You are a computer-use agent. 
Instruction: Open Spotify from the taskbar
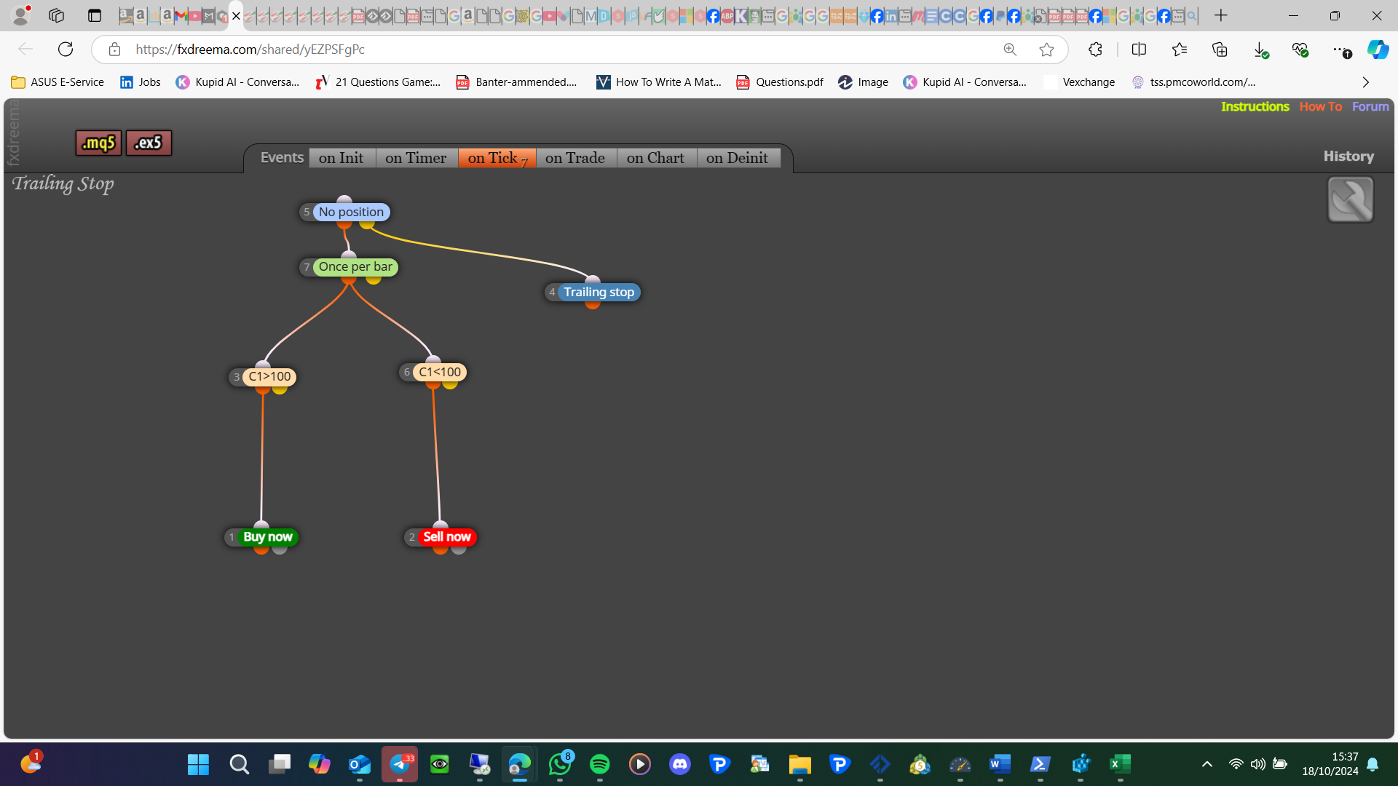pos(599,764)
